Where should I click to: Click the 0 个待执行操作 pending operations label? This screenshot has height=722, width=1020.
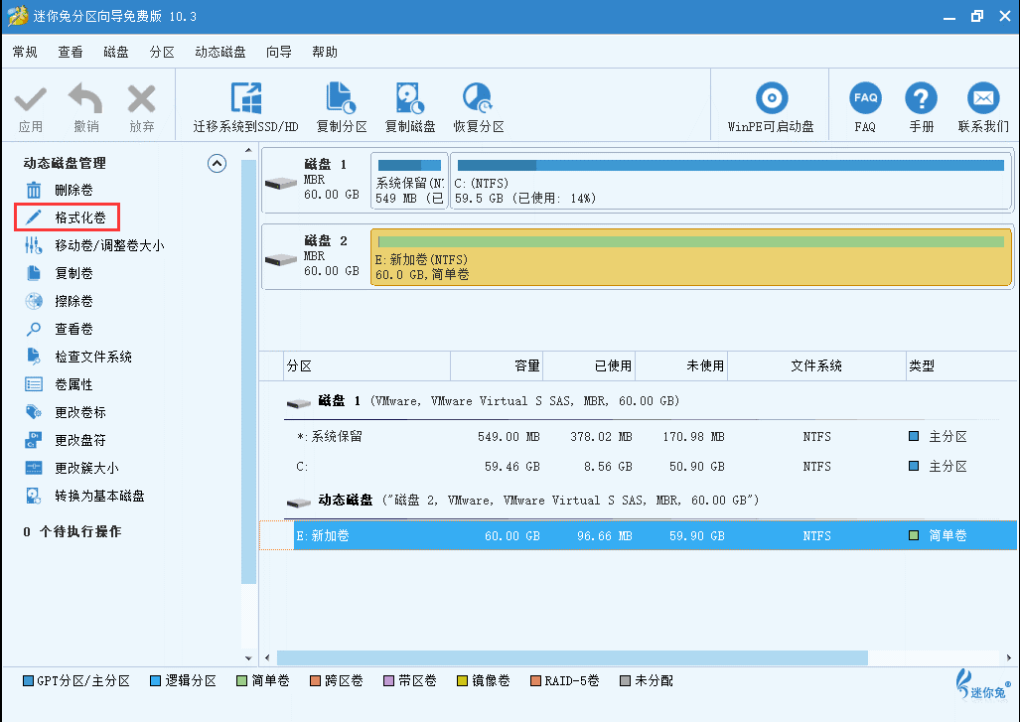tap(73, 531)
